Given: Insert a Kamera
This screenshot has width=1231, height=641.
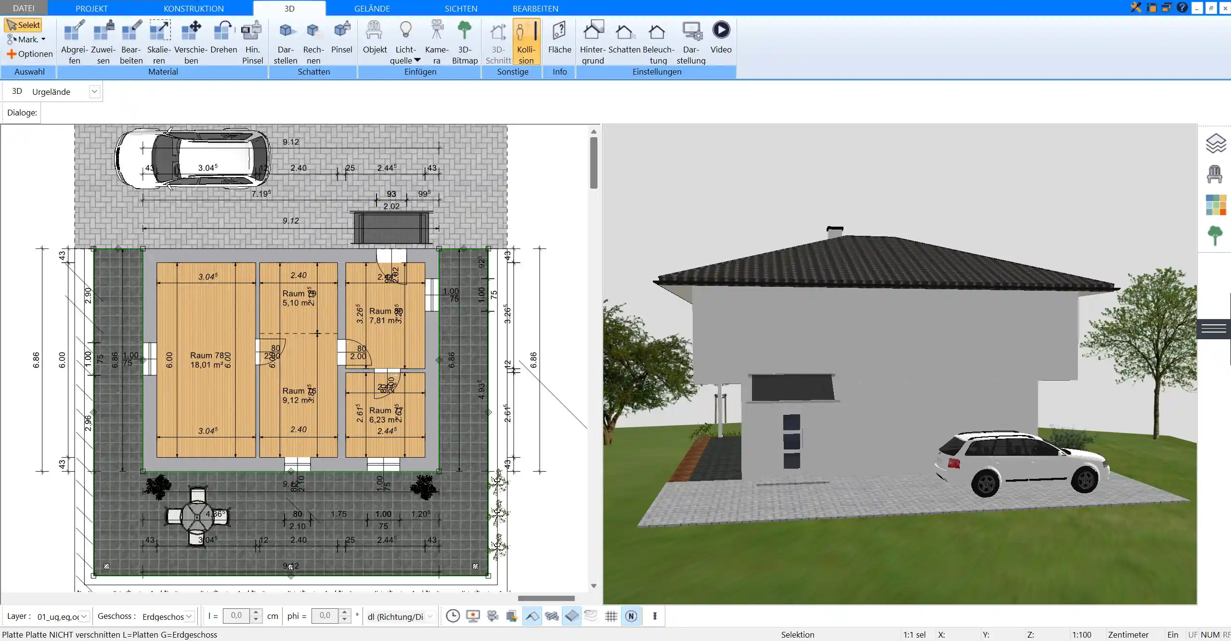Looking at the screenshot, I should [437, 42].
